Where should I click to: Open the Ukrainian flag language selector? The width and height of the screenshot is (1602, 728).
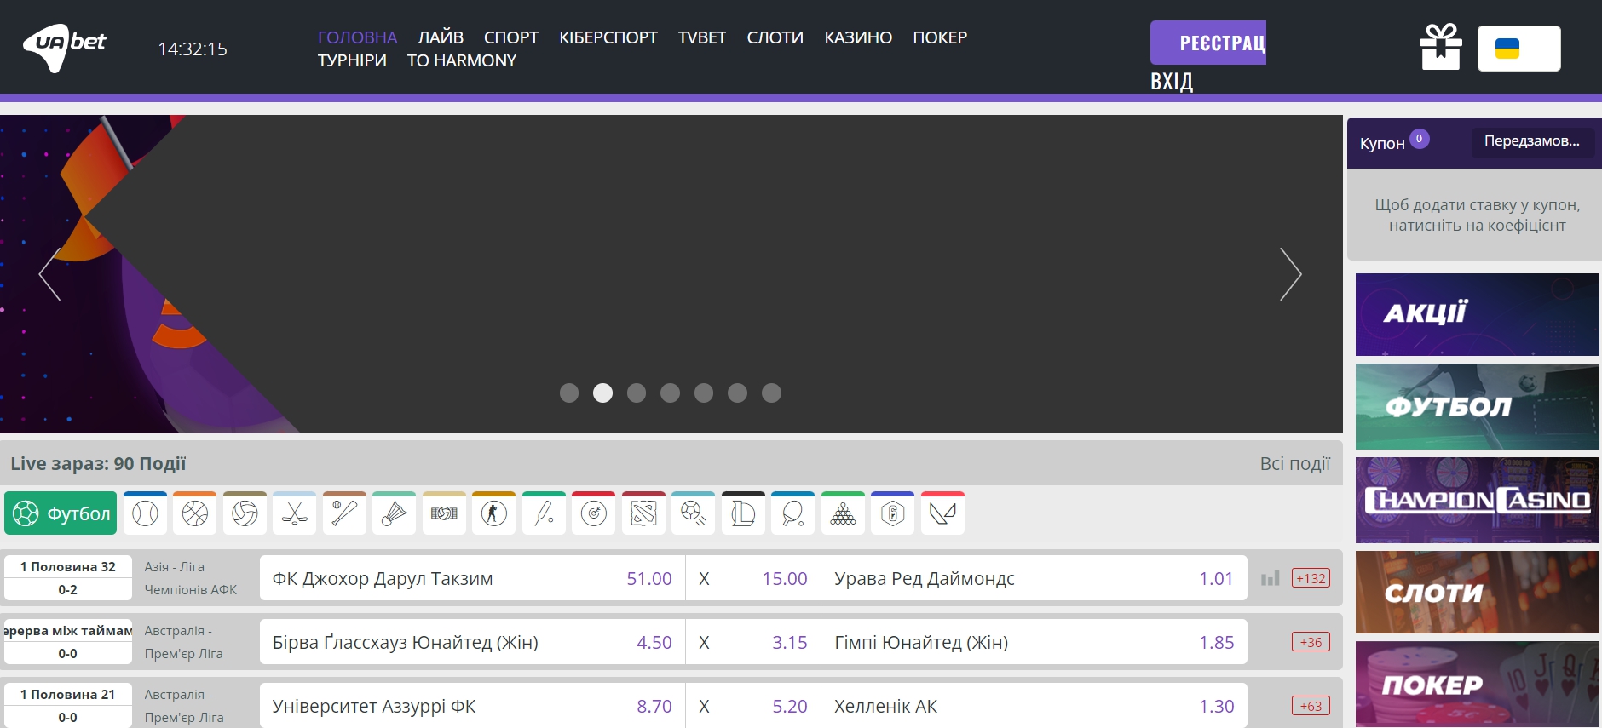click(1518, 49)
